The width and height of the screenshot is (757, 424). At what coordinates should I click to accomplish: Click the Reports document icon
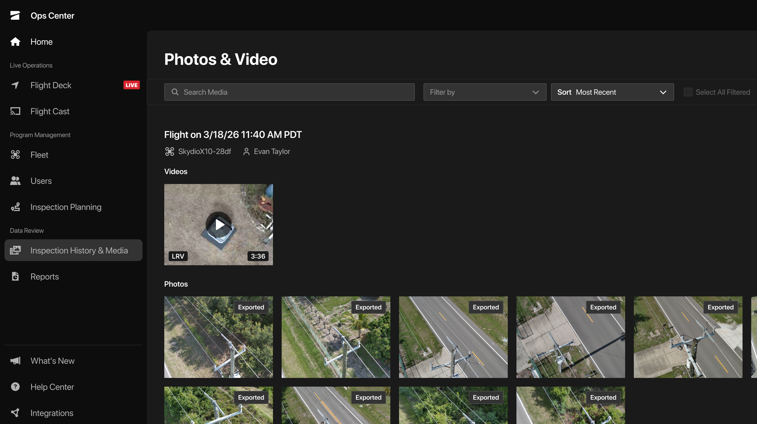tap(15, 277)
